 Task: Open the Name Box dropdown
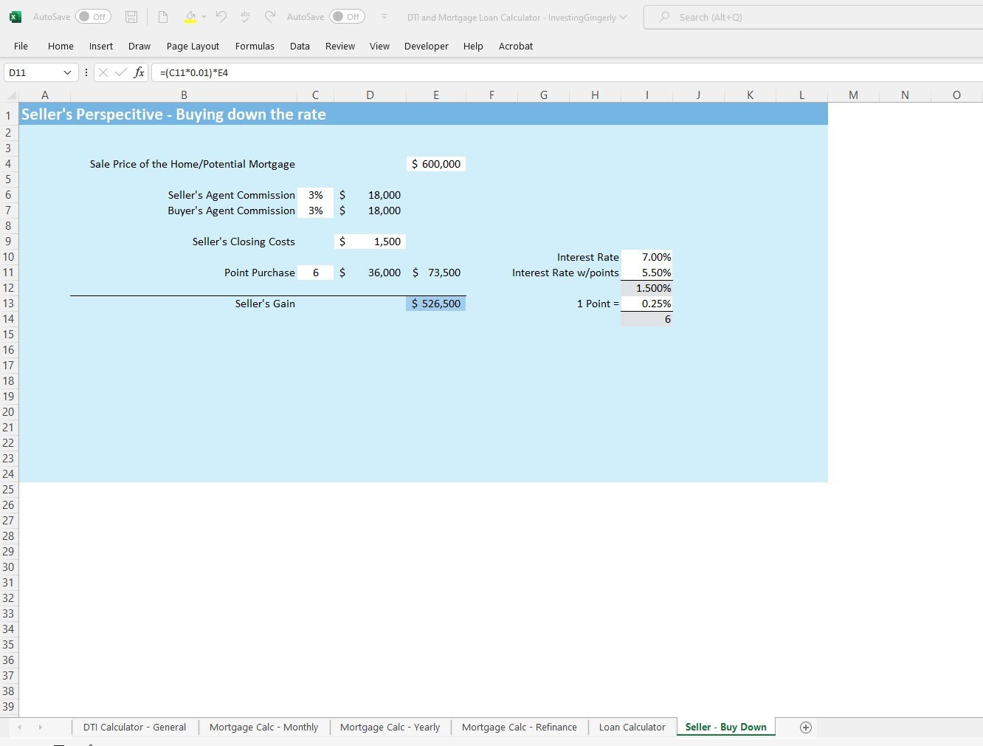point(69,72)
